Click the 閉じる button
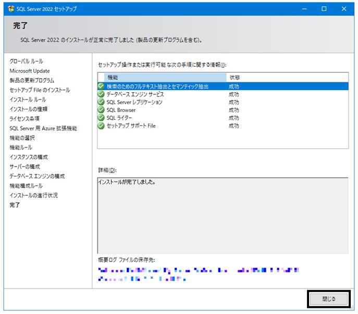Screen dimensions: 358x314 click(x=328, y=299)
